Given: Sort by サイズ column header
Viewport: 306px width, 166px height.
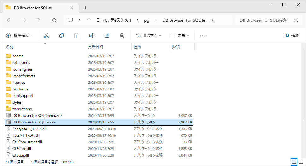Looking at the screenshot, I should point(182,47).
